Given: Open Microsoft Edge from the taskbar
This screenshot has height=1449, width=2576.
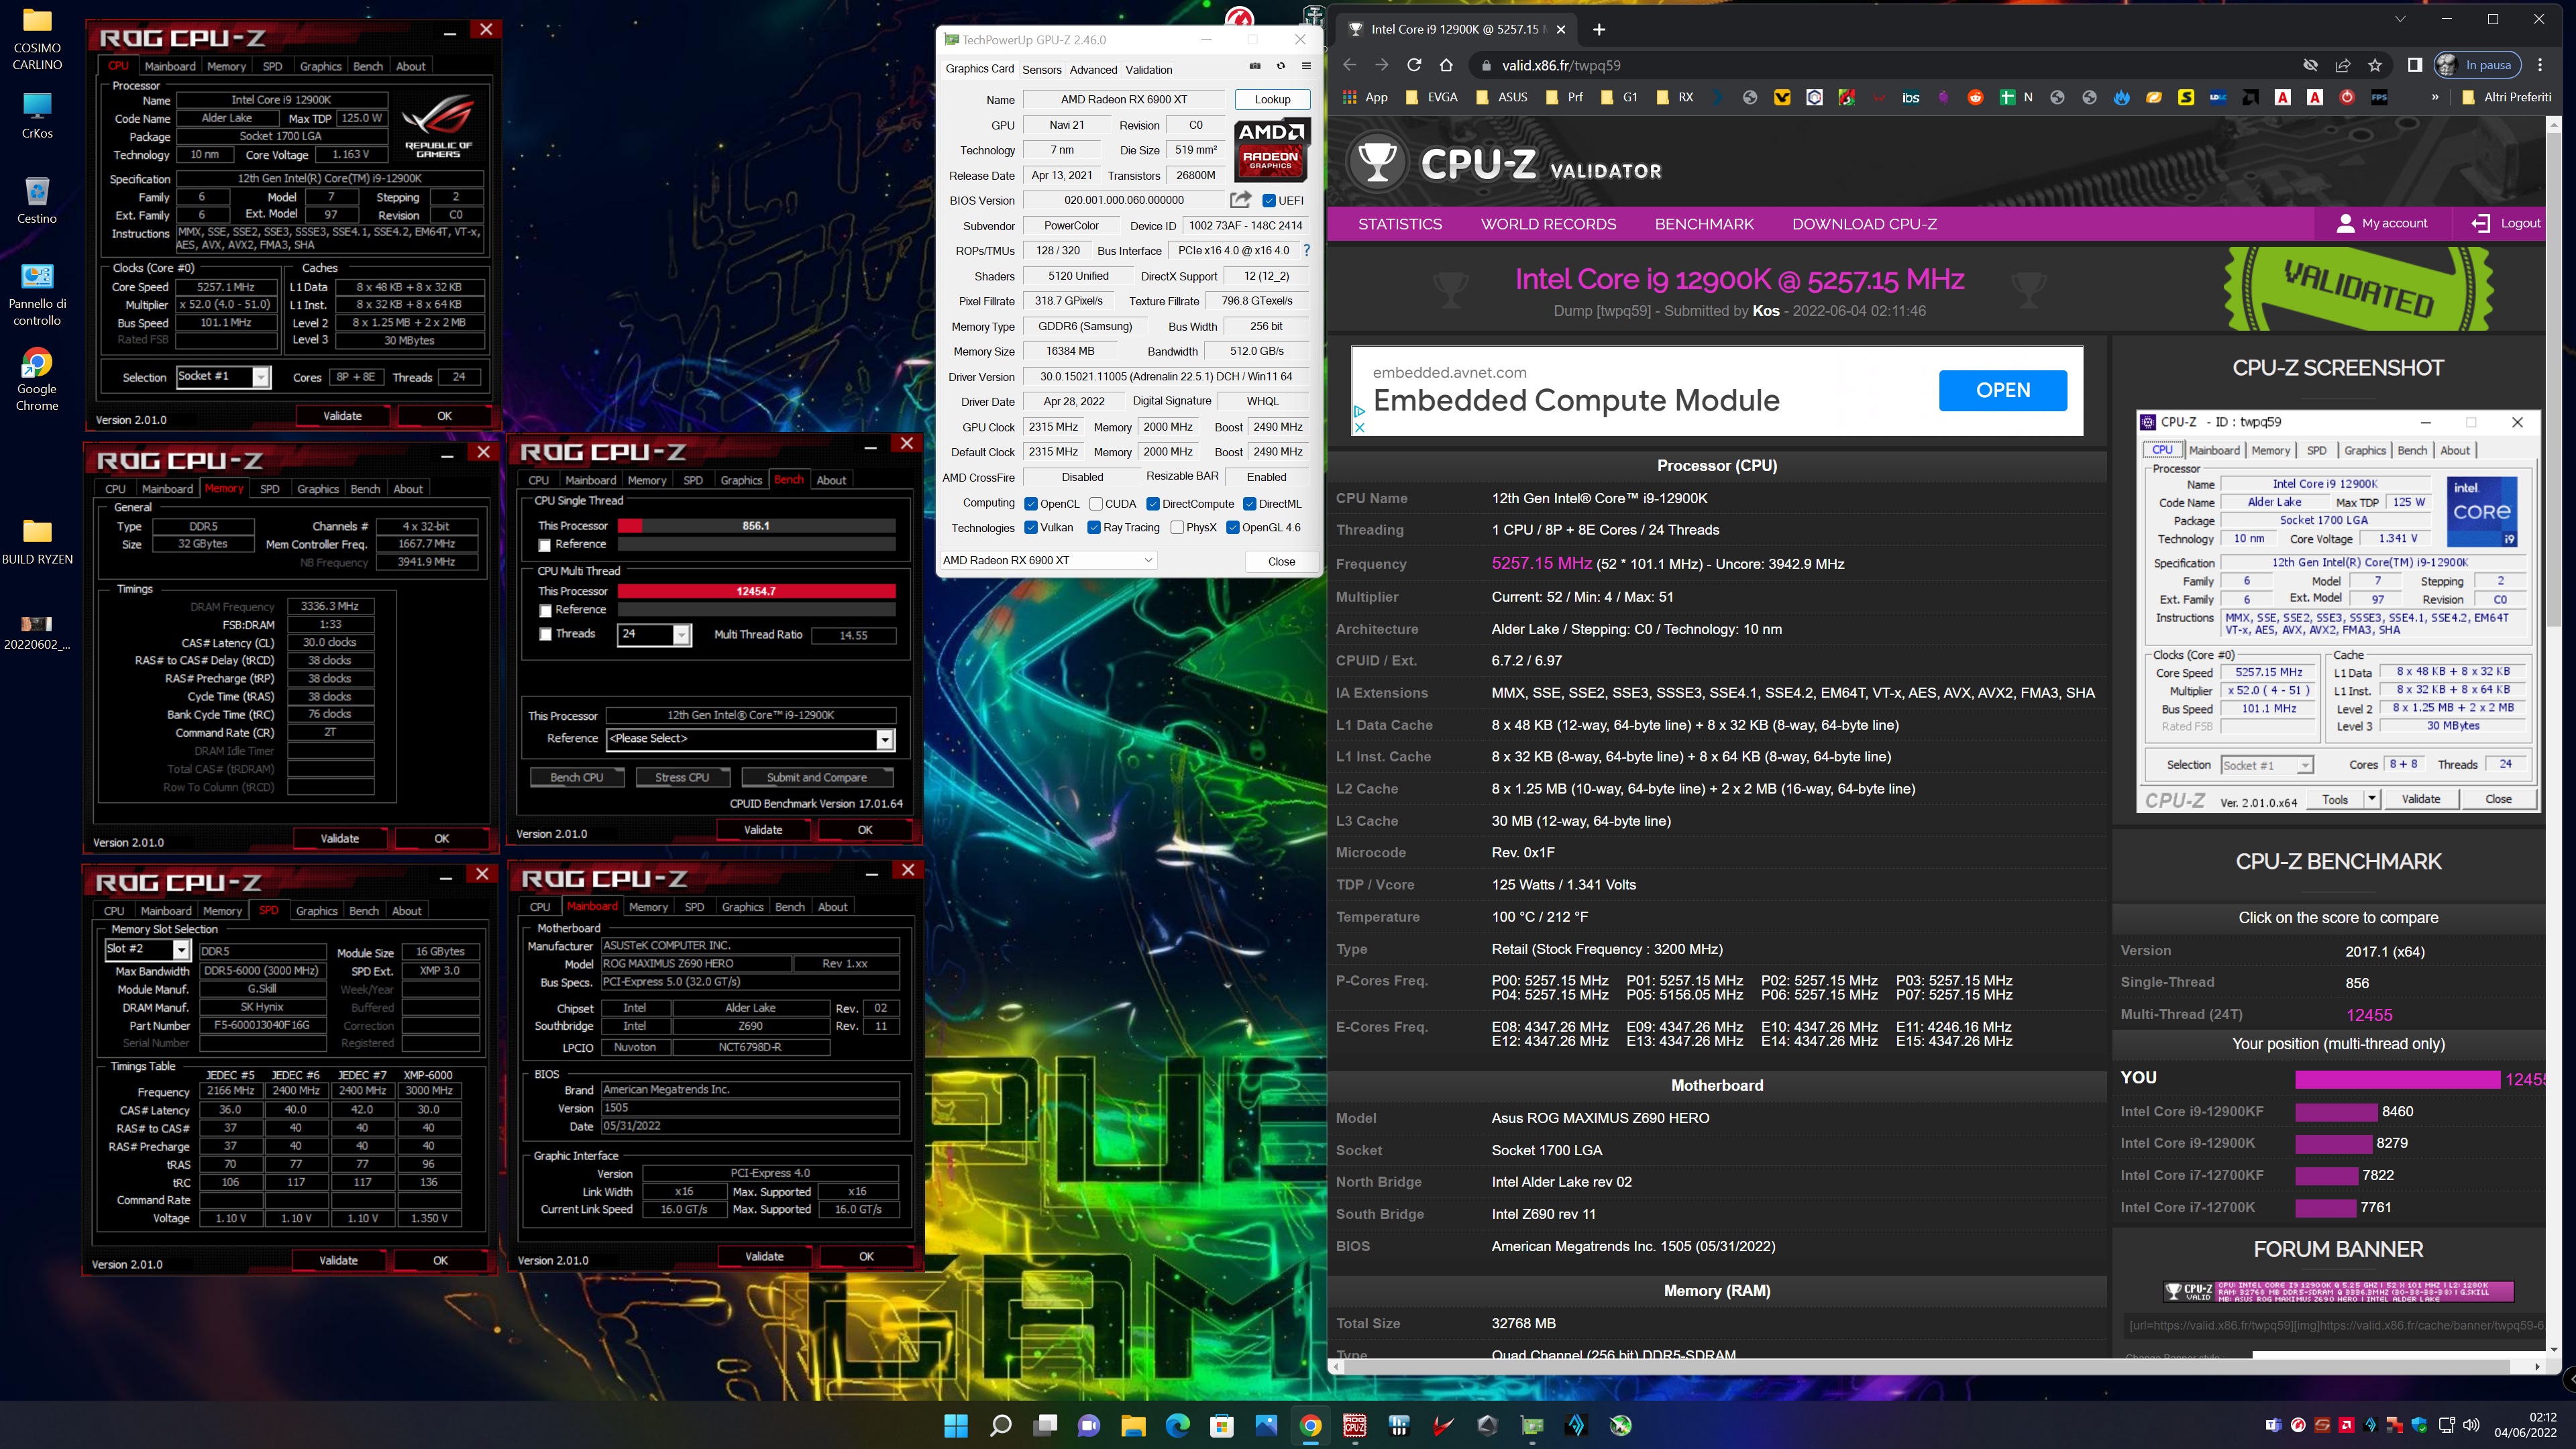Looking at the screenshot, I should [x=1178, y=1425].
